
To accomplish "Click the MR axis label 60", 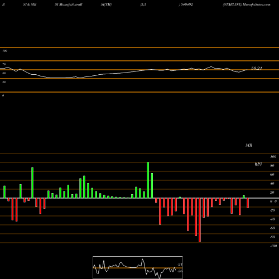I will tap(272, 175).
